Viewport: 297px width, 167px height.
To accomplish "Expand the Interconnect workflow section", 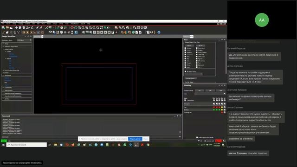I will pos(3,90).
